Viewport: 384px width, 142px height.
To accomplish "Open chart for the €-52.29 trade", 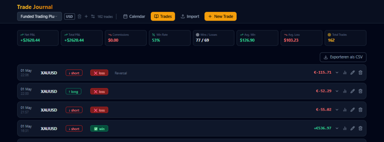I will [345, 91].
